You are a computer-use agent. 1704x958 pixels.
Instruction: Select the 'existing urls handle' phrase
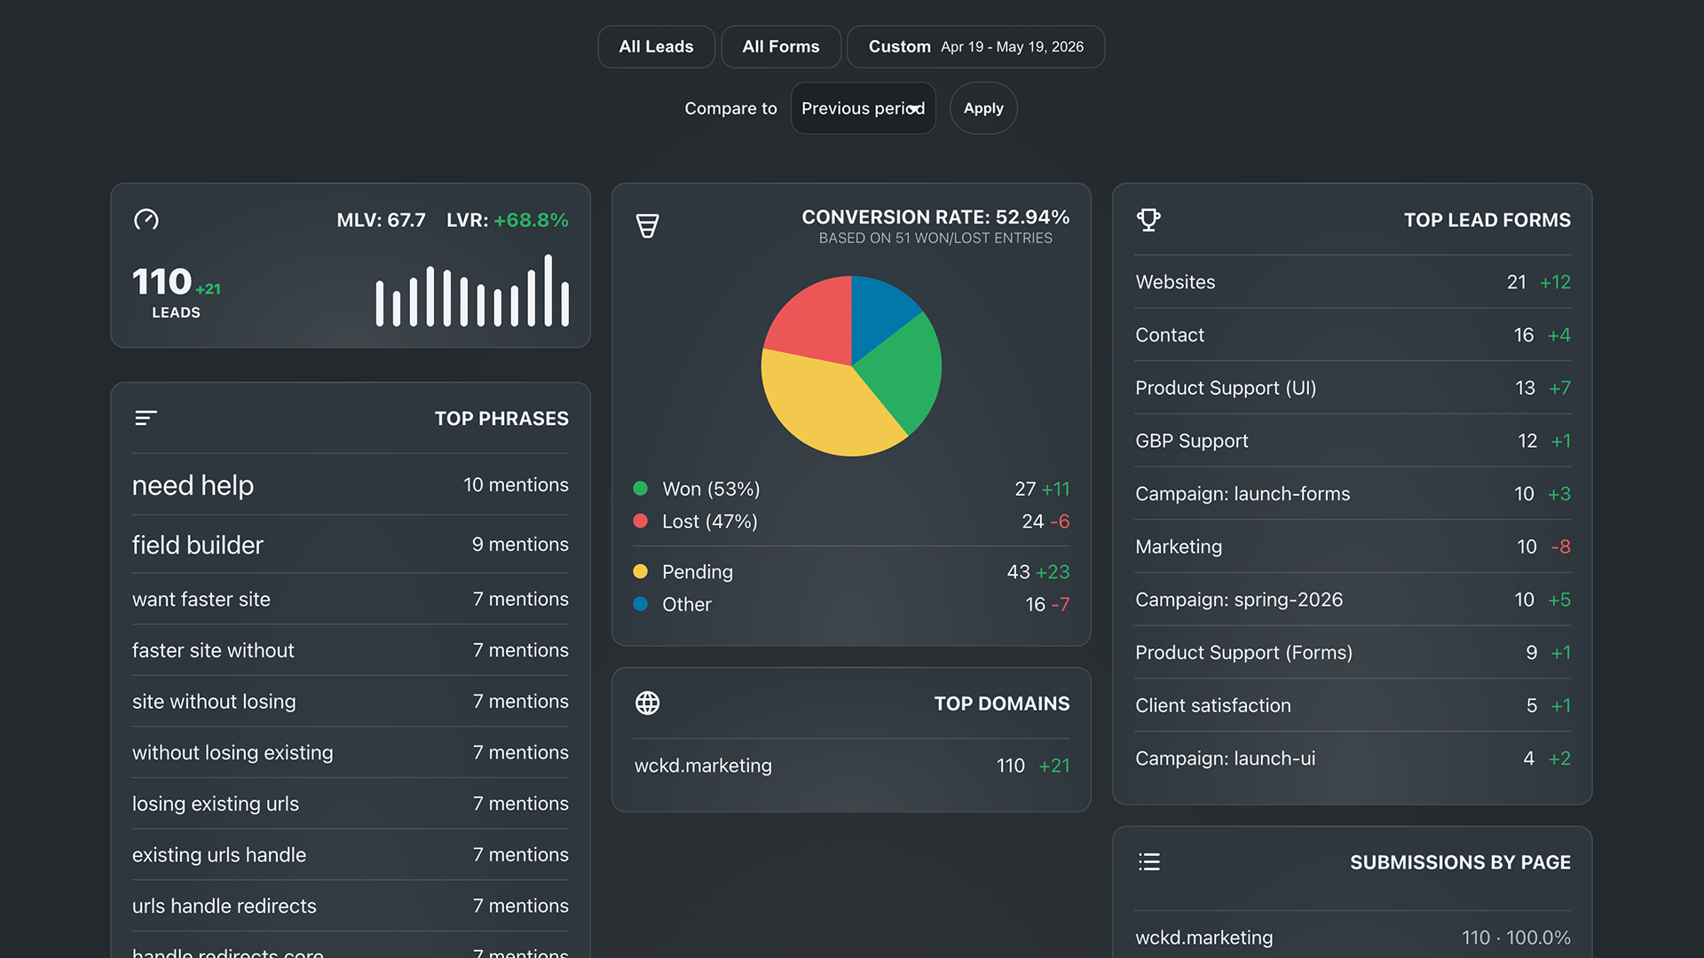click(351, 855)
